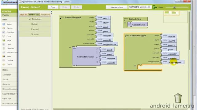Select the value prevX block
The image size is (197, 110).
click(107, 50)
